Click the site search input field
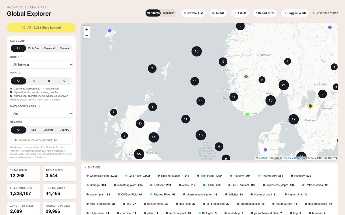The image size is (345, 215). pyautogui.click(x=41, y=140)
